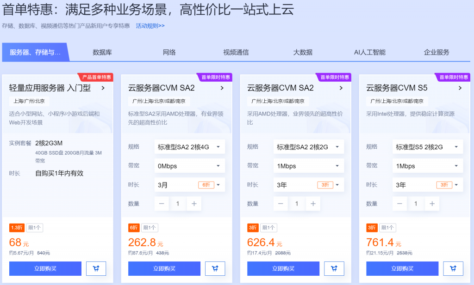
Task: Select the 视频通信 tab
Action: click(236, 52)
